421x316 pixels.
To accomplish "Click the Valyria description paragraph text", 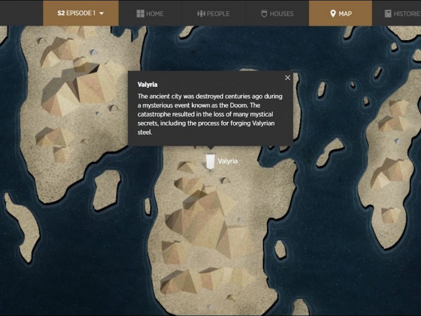I will [x=210, y=114].
